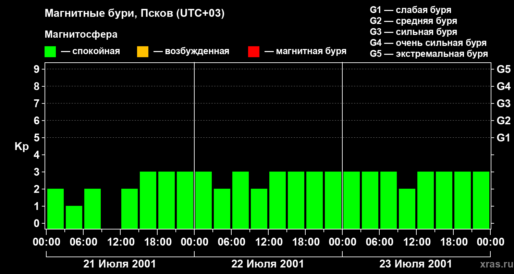Click the 21 July 18:00–21:00 bar
Screen dimensions: 514x274
point(167,200)
